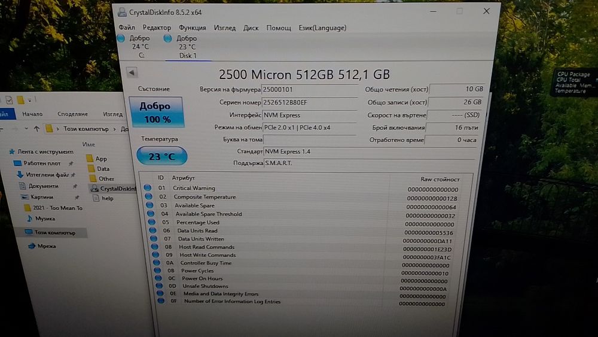Click the 2500 Micron 512GB disk title
This screenshot has width=598, height=337.
click(x=304, y=74)
